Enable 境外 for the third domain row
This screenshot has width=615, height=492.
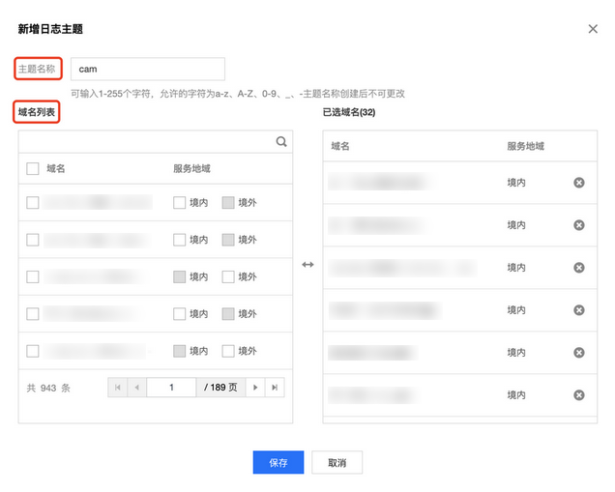click(x=228, y=276)
